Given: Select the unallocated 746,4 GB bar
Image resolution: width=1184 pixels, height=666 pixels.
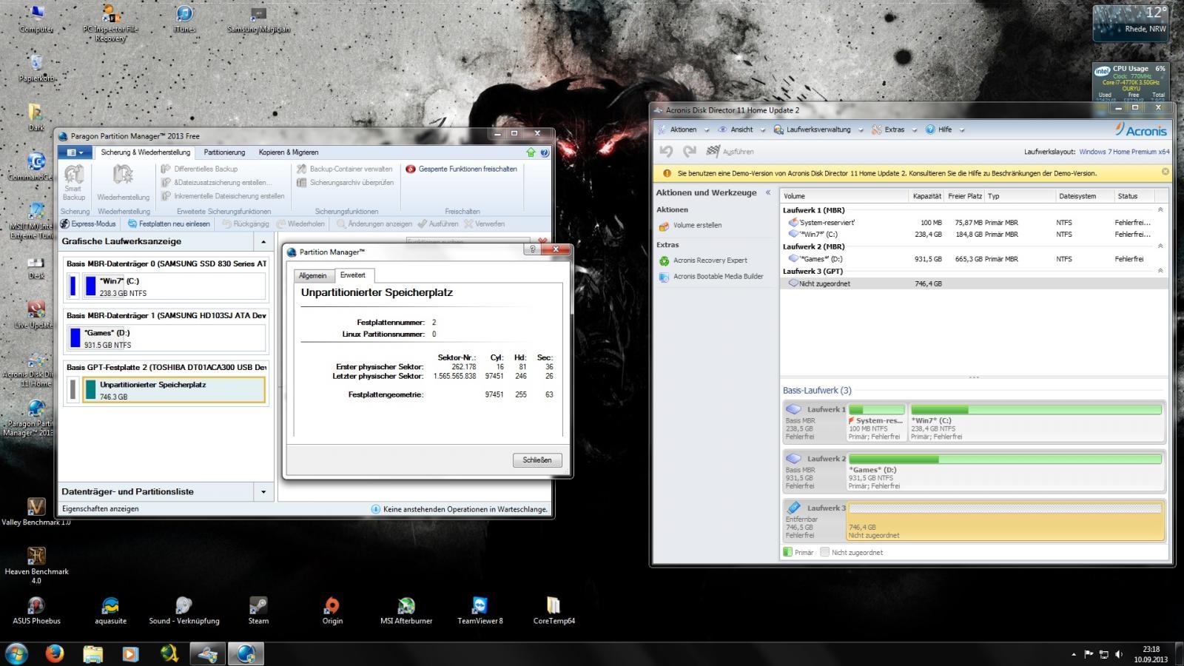Looking at the screenshot, I should pos(1005,522).
